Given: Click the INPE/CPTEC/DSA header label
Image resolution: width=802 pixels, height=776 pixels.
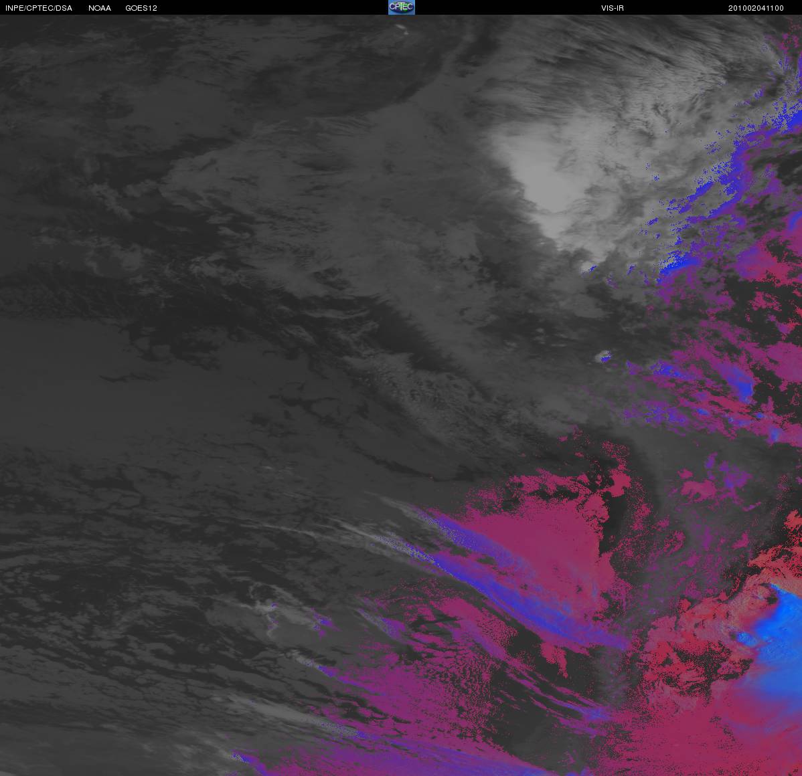Looking at the screenshot, I should click(x=39, y=8).
